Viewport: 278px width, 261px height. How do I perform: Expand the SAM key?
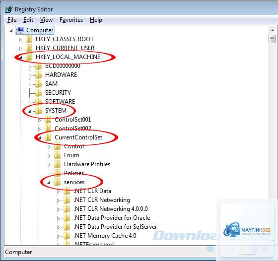coord(30,84)
